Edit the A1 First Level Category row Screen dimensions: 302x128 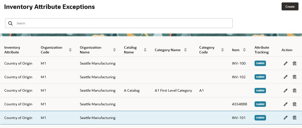coord(285,90)
